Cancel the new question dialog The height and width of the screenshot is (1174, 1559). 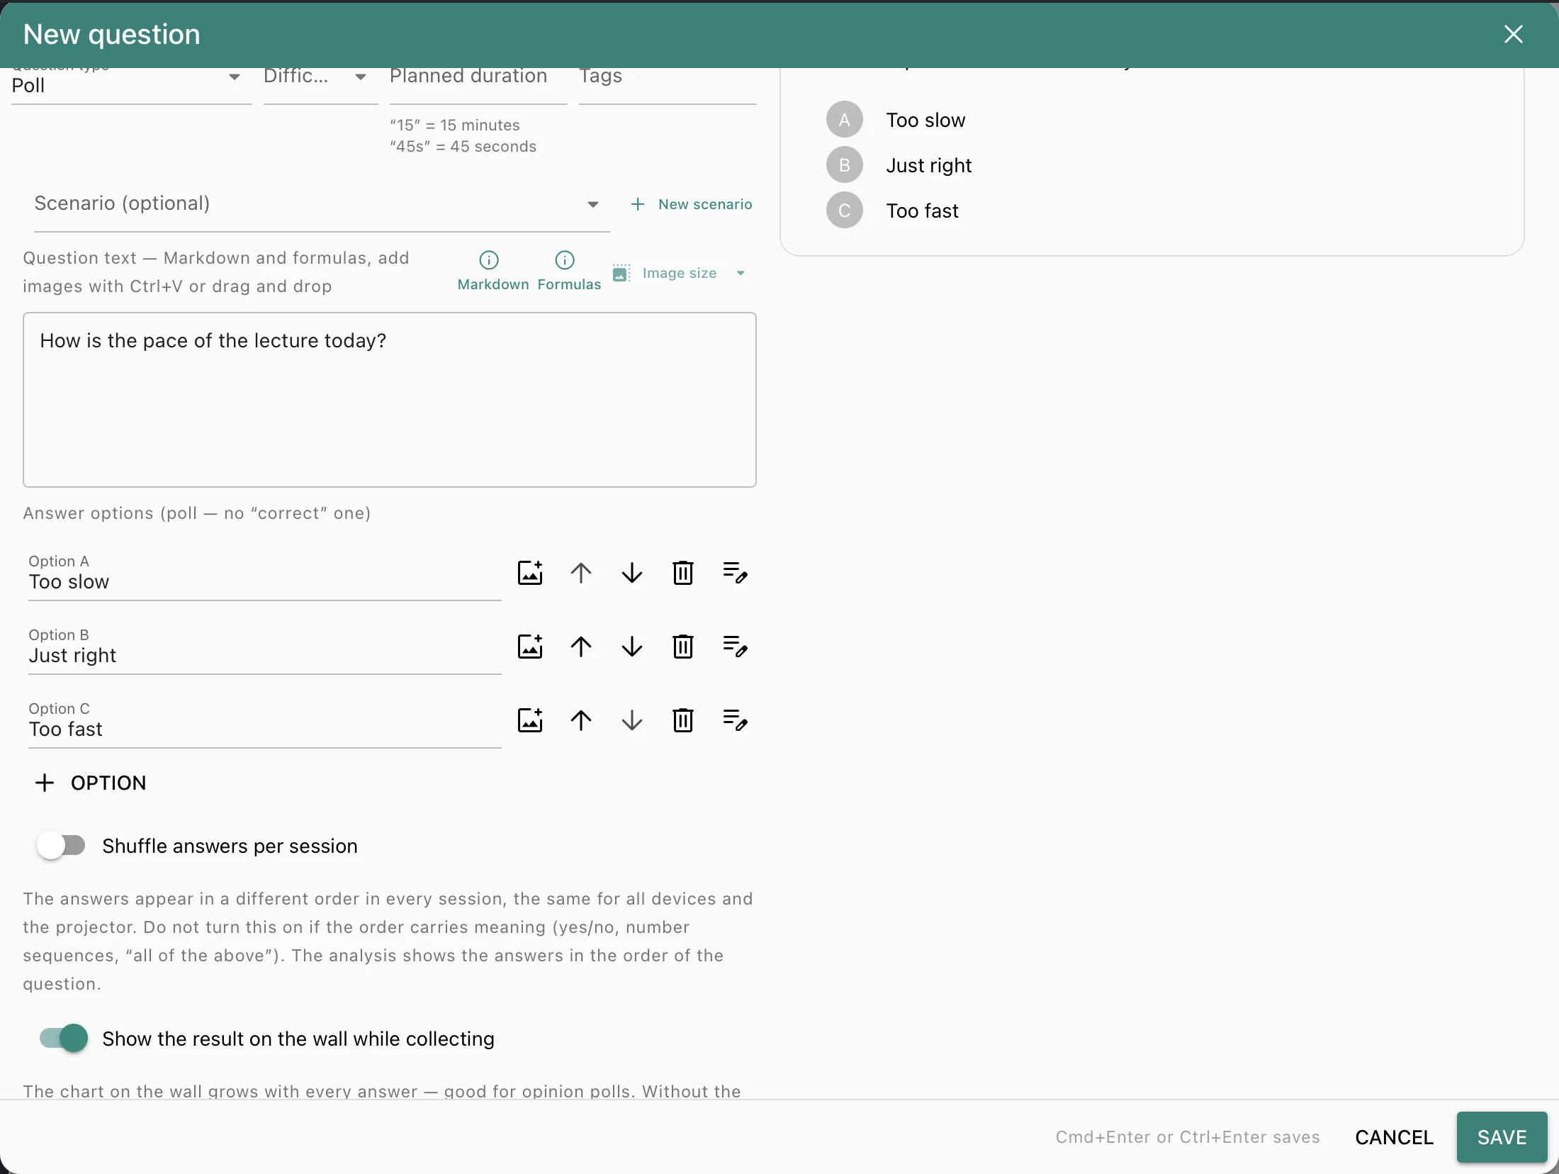pyautogui.click(x=1394, y=1137)
